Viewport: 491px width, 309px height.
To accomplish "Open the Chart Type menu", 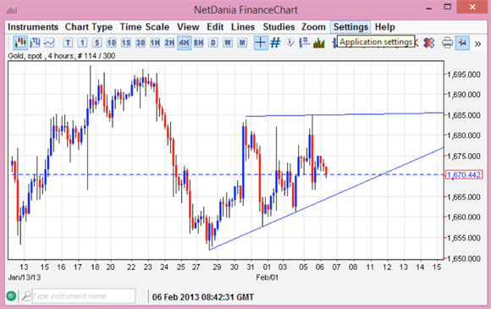I will pyautogui.click(x=89, y=27).
